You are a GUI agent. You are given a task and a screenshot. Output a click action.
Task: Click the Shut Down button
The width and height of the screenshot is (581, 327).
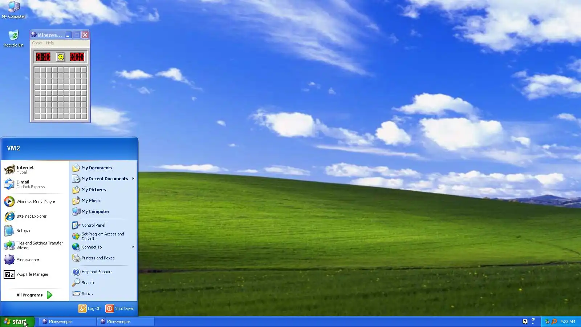[x=120, y=308]
